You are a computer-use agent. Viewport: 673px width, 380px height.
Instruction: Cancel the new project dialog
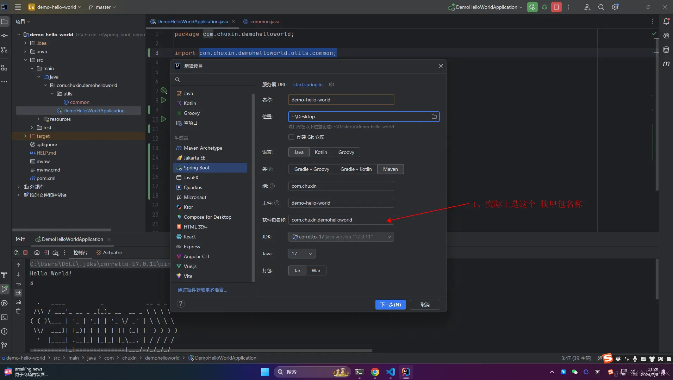click(x=425, y=305)
